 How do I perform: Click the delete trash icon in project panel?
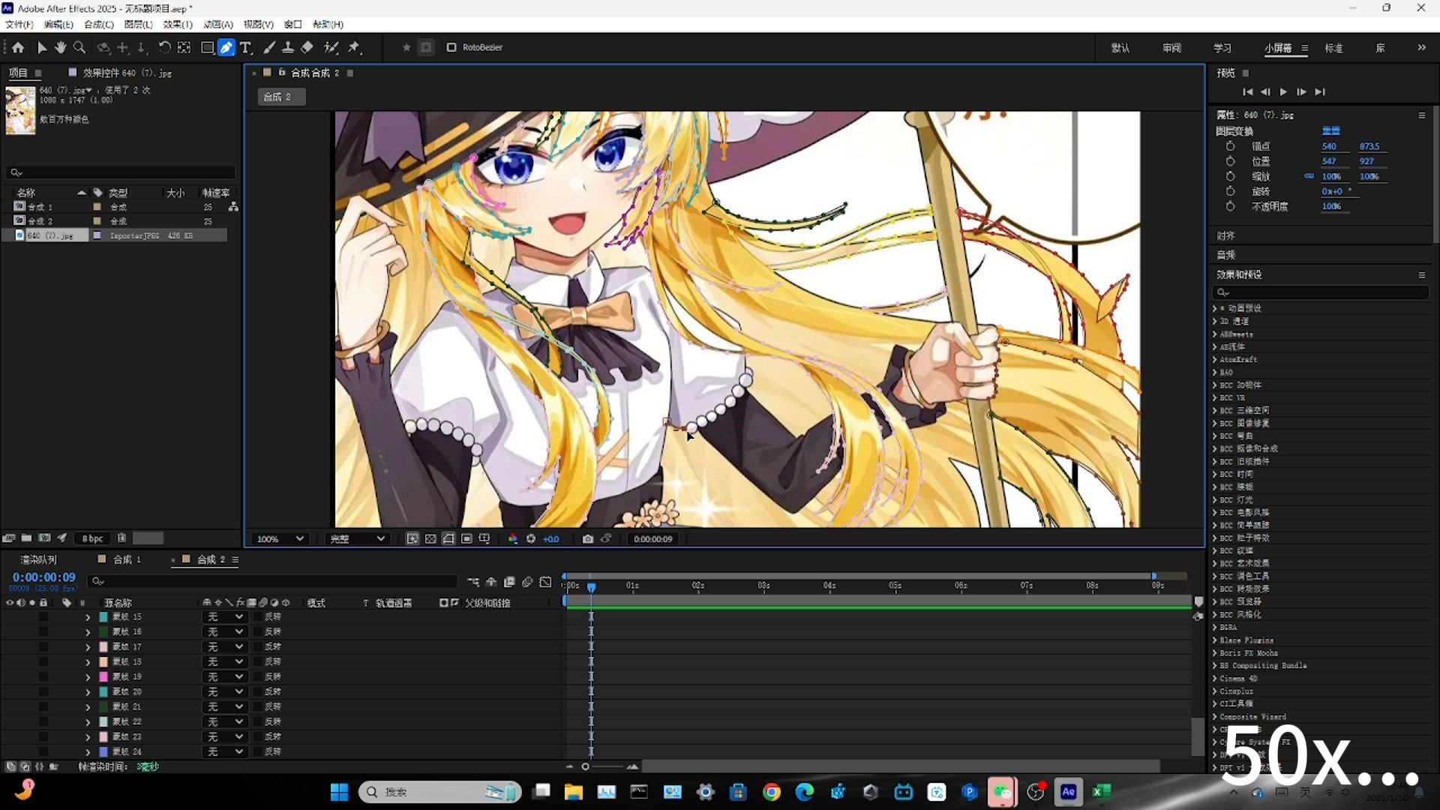[x=121, y=538]
